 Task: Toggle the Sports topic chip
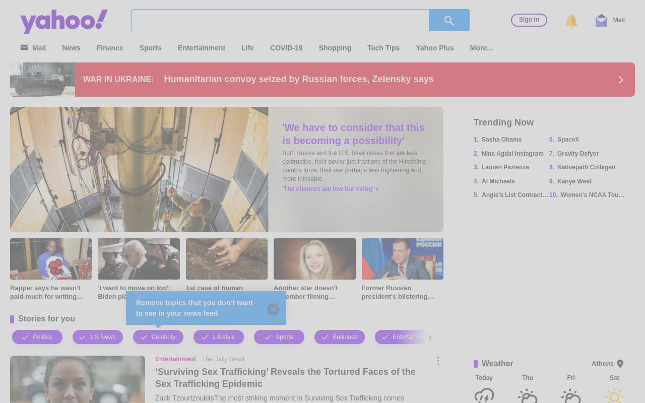pyautogui.click(x=279, y=337)
